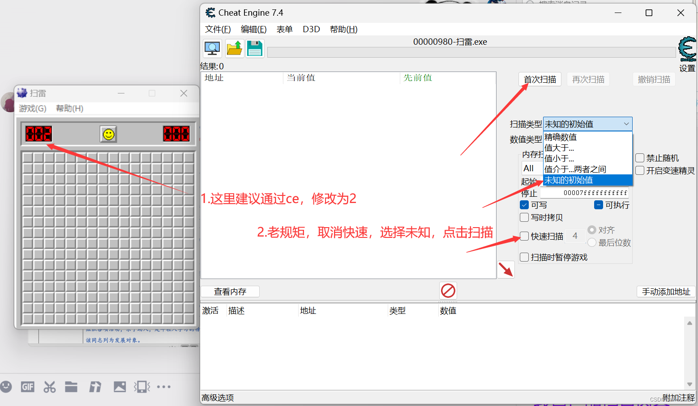Viewport: 698px width, 406px height.
Task: Click the Minesweeper timer display
Action: pos(176,134)
